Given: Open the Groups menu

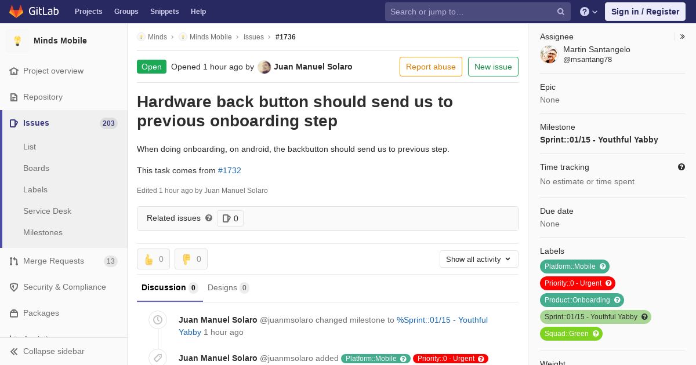Looking at the screenshot, I should (x=126, y=12).
